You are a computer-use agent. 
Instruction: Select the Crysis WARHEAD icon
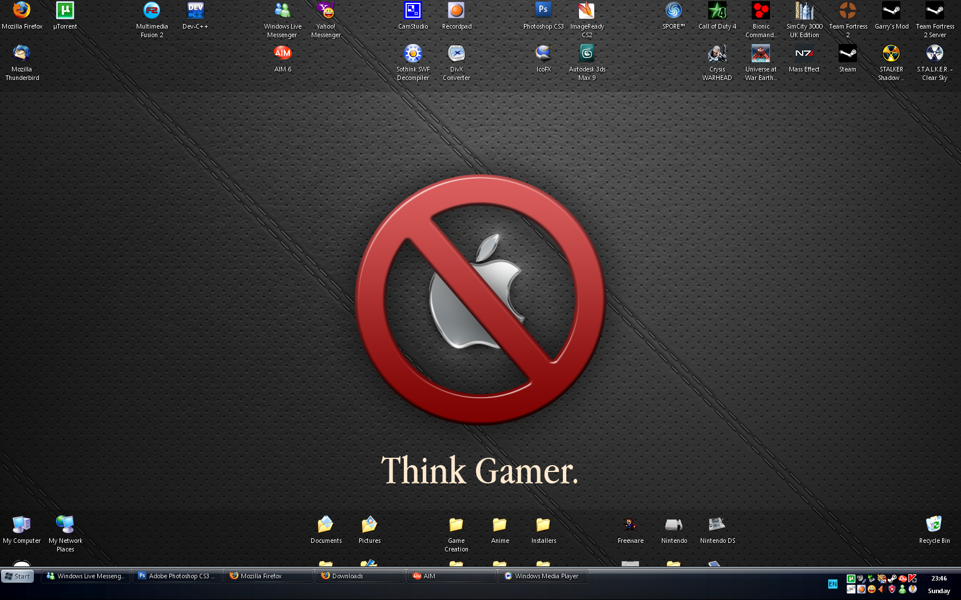coord(717,62)
